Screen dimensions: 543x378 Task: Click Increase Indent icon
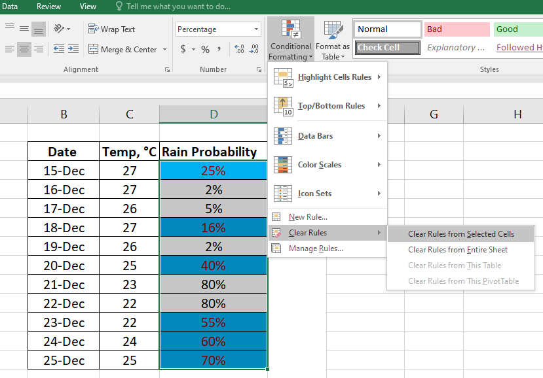coord(73,49)
